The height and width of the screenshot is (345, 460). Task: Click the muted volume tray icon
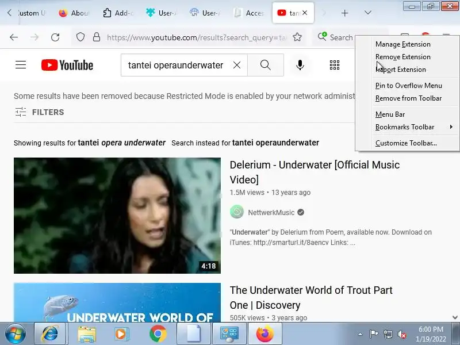[x=401, y=334]
